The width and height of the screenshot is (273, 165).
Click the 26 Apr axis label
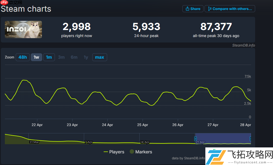coord(178,125)
